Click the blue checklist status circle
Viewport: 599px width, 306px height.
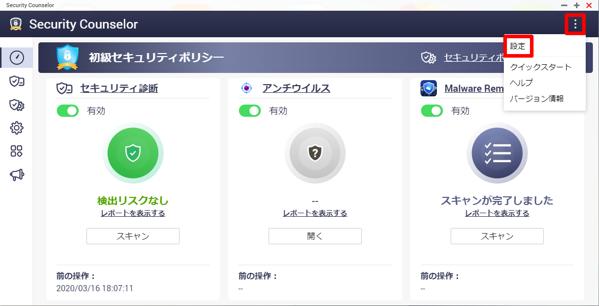tap(497, 153)
